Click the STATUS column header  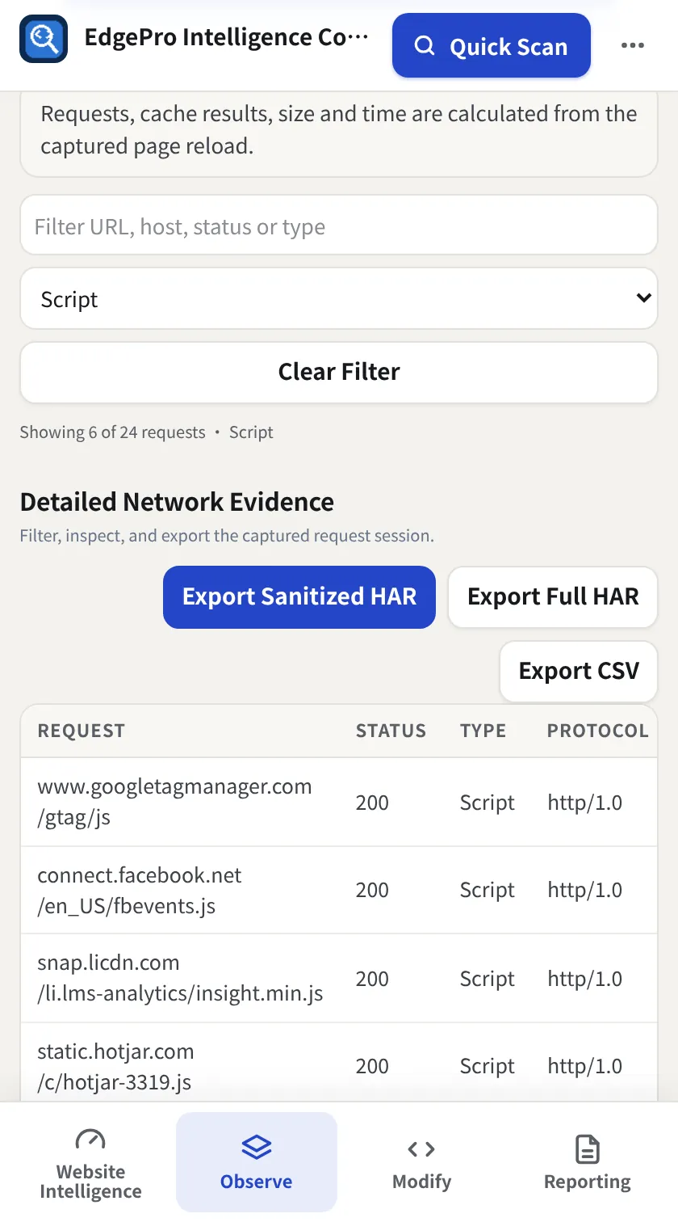coord(391,731)
